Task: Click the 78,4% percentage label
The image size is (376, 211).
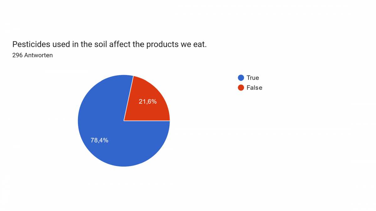Action: click(99, 140)
